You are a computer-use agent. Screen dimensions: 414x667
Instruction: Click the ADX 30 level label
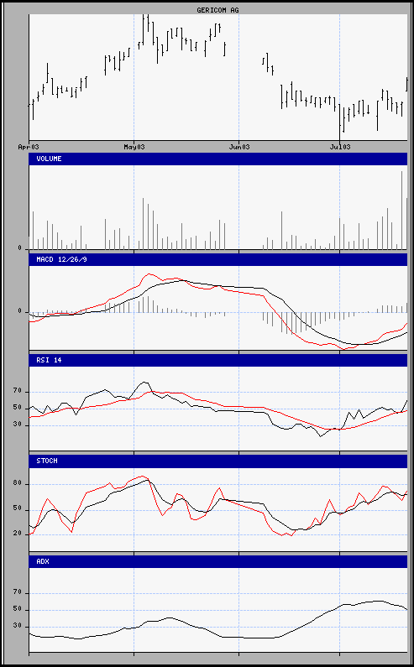[17, 627]
